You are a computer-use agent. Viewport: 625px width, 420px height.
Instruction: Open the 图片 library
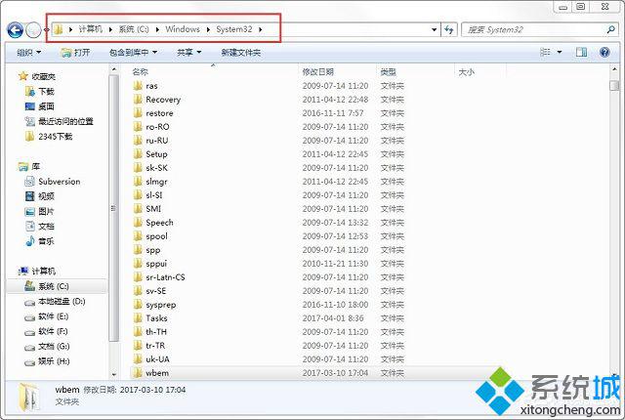coord(40,211)
